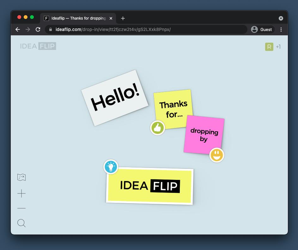Select the Hello! note
The width and height of the screenshot is (298, 250).
pyautogui.click(x=115, y=98)
